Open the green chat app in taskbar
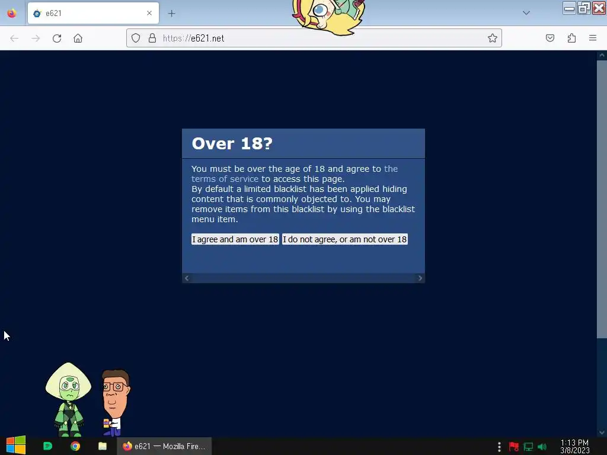The width and height of the screenshot is (607, 455). click(47, 446)
